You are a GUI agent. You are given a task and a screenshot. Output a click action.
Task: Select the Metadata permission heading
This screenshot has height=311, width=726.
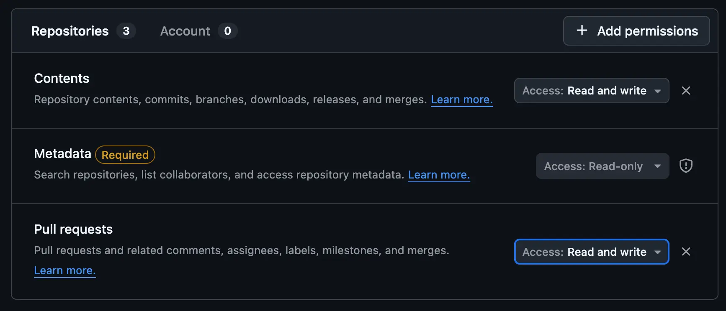tap(62, 154)
